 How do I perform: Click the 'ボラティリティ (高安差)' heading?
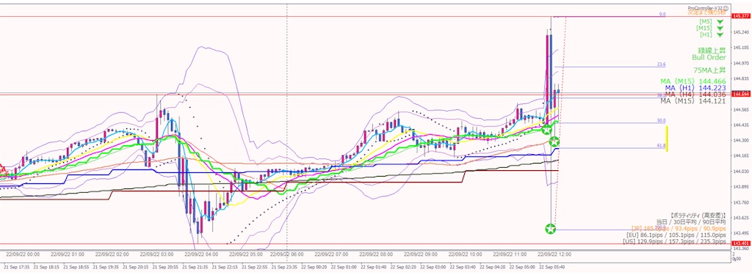[698, 216]
